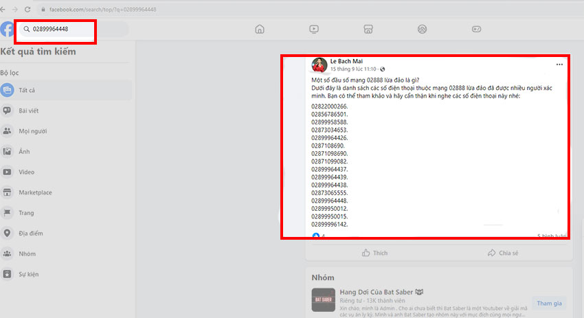Click the Thích button on the post
The width and height of the screenshot is (584, 318).
[x=374, y=253]
